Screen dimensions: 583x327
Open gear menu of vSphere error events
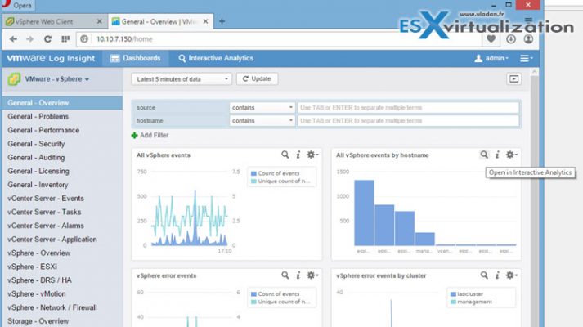(x=312, y=275)
